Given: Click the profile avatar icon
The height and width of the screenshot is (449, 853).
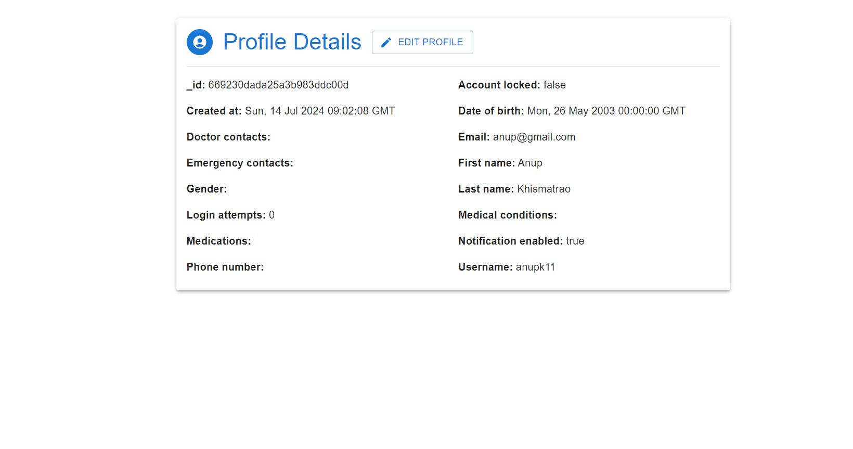Looking at the screenshot, I should (200, 42).
